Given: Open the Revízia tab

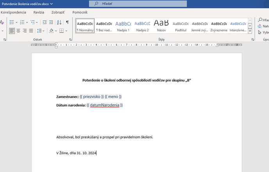Looking at the screenshot, I should pyautogui.click(x=39, y=13).
